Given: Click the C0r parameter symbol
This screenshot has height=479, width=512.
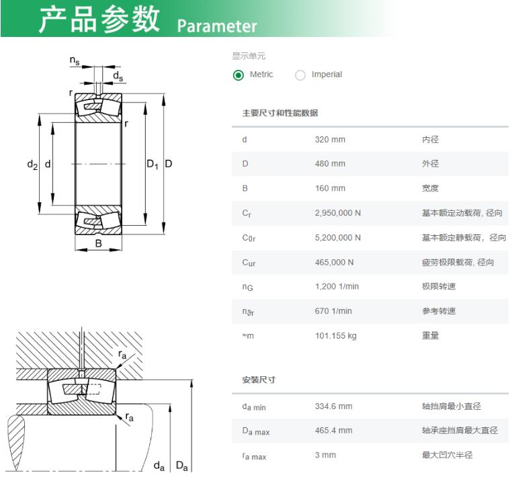Looking at the screenshot, I should coord(249,238).
